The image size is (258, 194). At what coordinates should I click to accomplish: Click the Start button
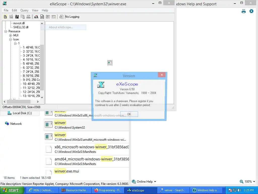[x=12, y=190]
